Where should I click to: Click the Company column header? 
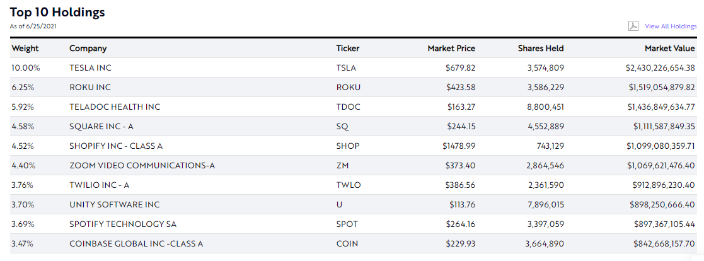pos(88,48)
